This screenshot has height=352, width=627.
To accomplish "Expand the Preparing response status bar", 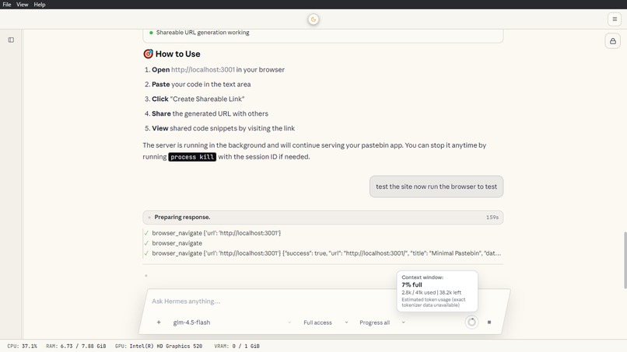I will (323, 218).
